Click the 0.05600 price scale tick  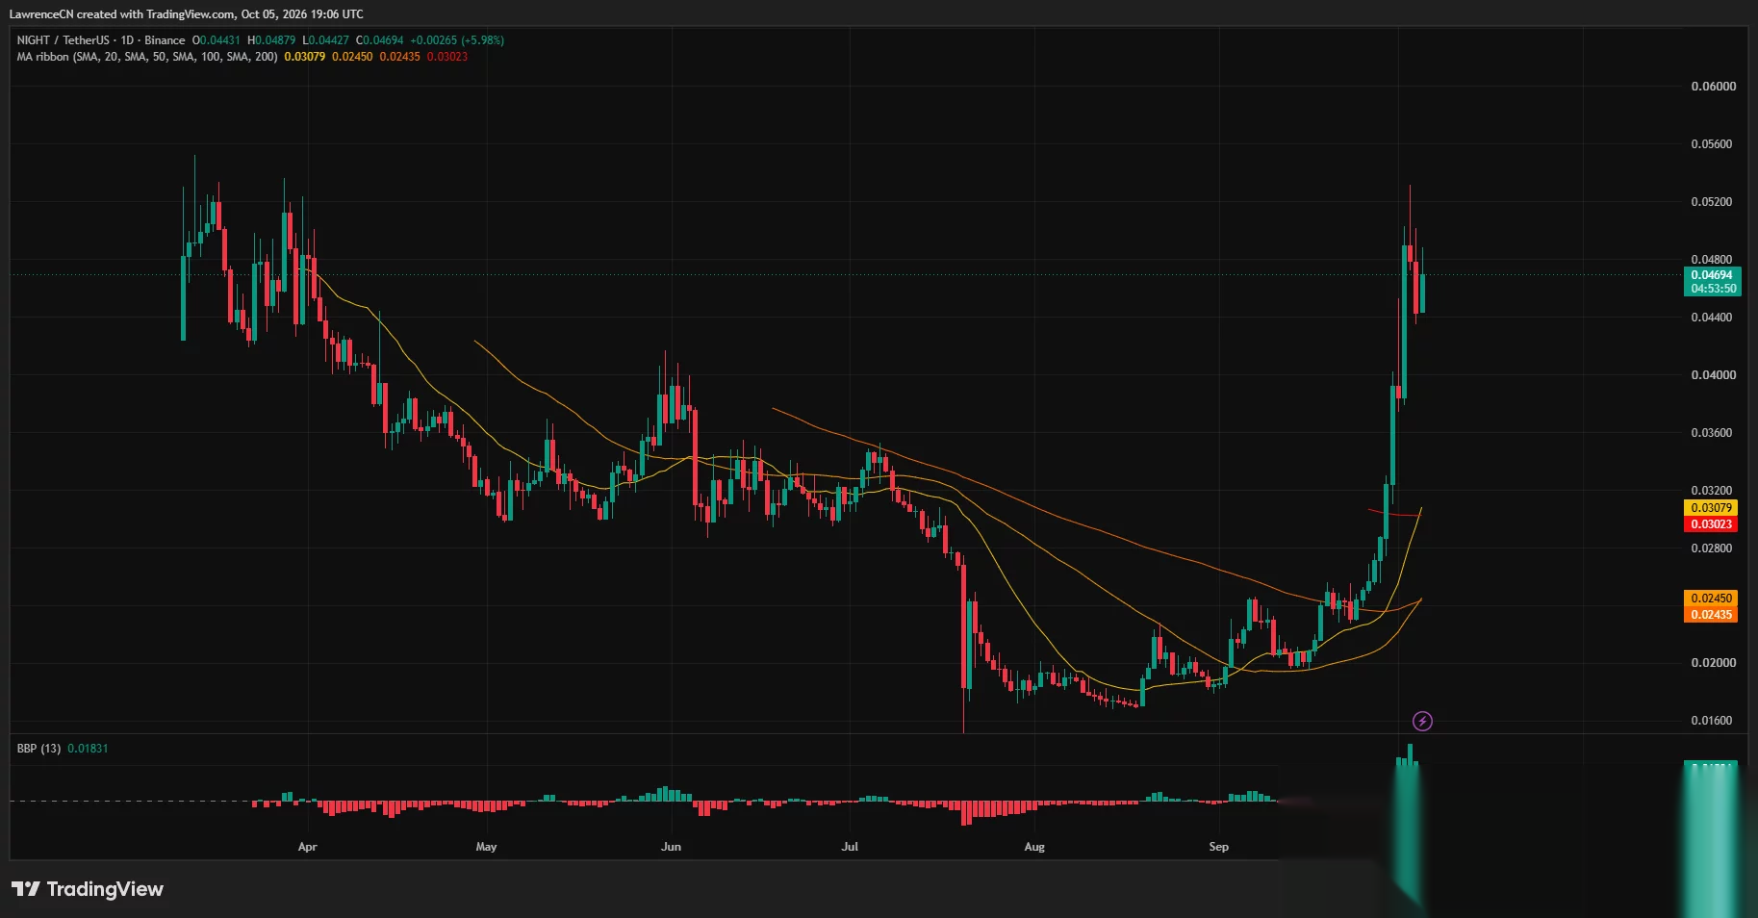click(1714, 144)
